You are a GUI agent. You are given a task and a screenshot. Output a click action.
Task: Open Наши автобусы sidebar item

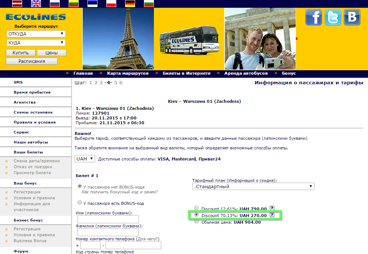31,142
